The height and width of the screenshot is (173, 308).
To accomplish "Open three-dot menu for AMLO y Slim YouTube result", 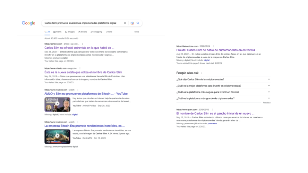I will click(x=78, y=90).
